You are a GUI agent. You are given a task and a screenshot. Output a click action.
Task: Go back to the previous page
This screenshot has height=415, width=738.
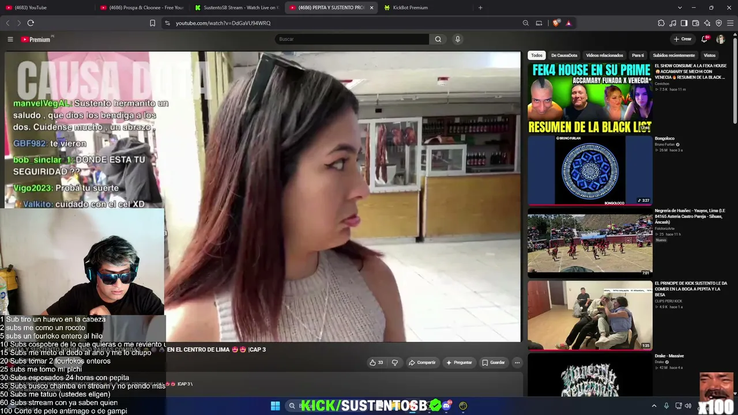[7, 23]
